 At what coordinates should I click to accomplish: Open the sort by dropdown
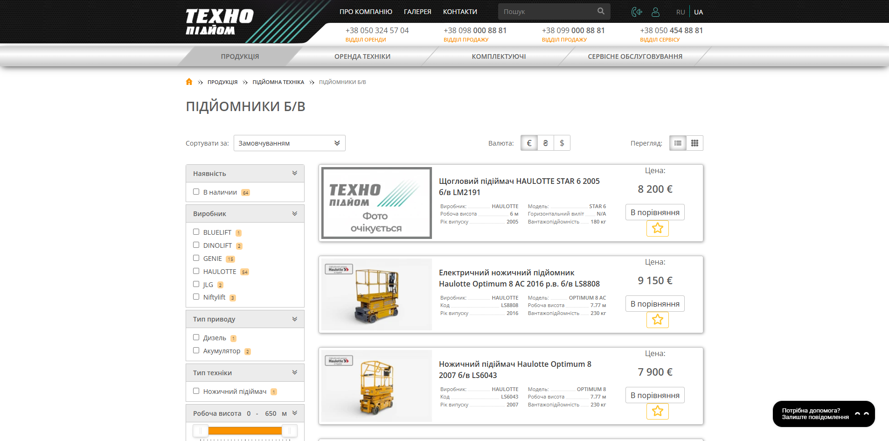[x=289, y=143]
